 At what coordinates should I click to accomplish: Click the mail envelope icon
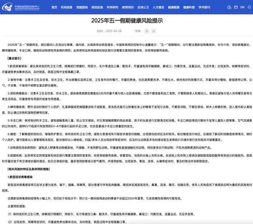(x=236, y=7)
